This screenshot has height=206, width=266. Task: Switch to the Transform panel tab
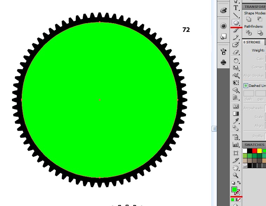point(255,7)
